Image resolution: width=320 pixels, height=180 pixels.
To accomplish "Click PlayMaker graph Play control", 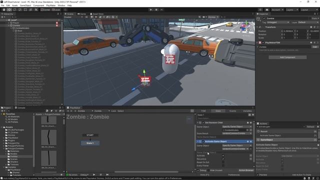I will (94, 174).
